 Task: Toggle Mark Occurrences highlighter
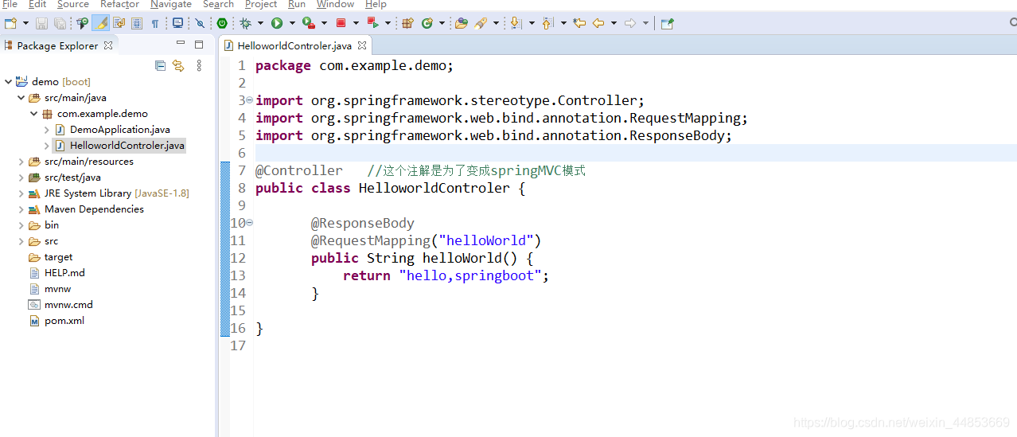[100, 23]
